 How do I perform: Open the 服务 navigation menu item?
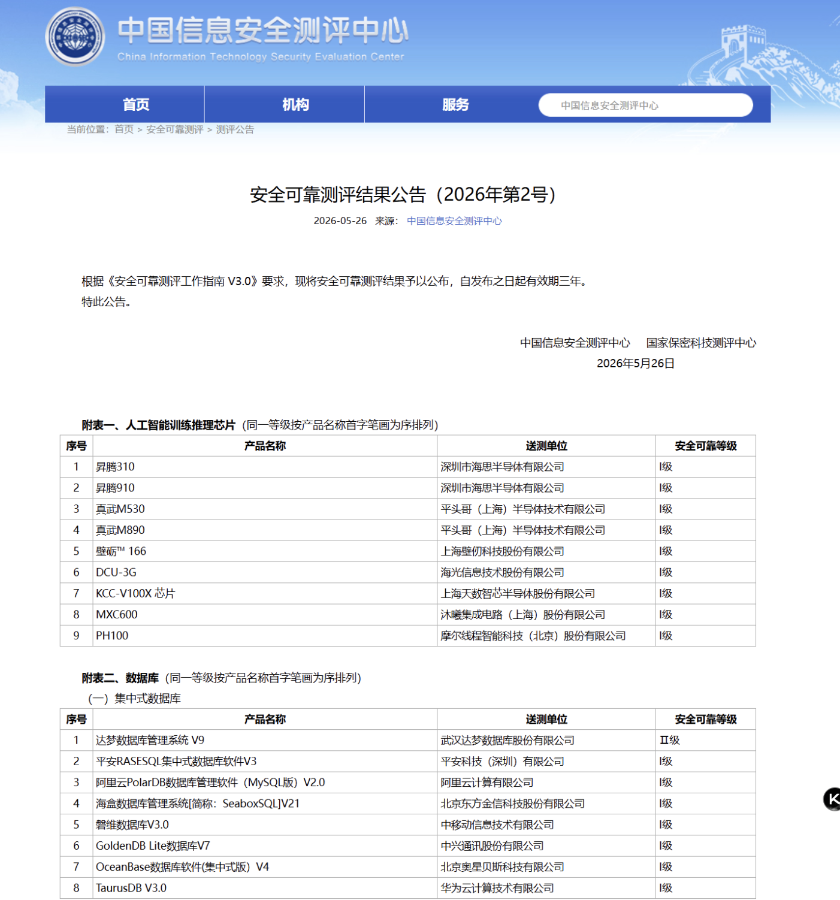455,104
